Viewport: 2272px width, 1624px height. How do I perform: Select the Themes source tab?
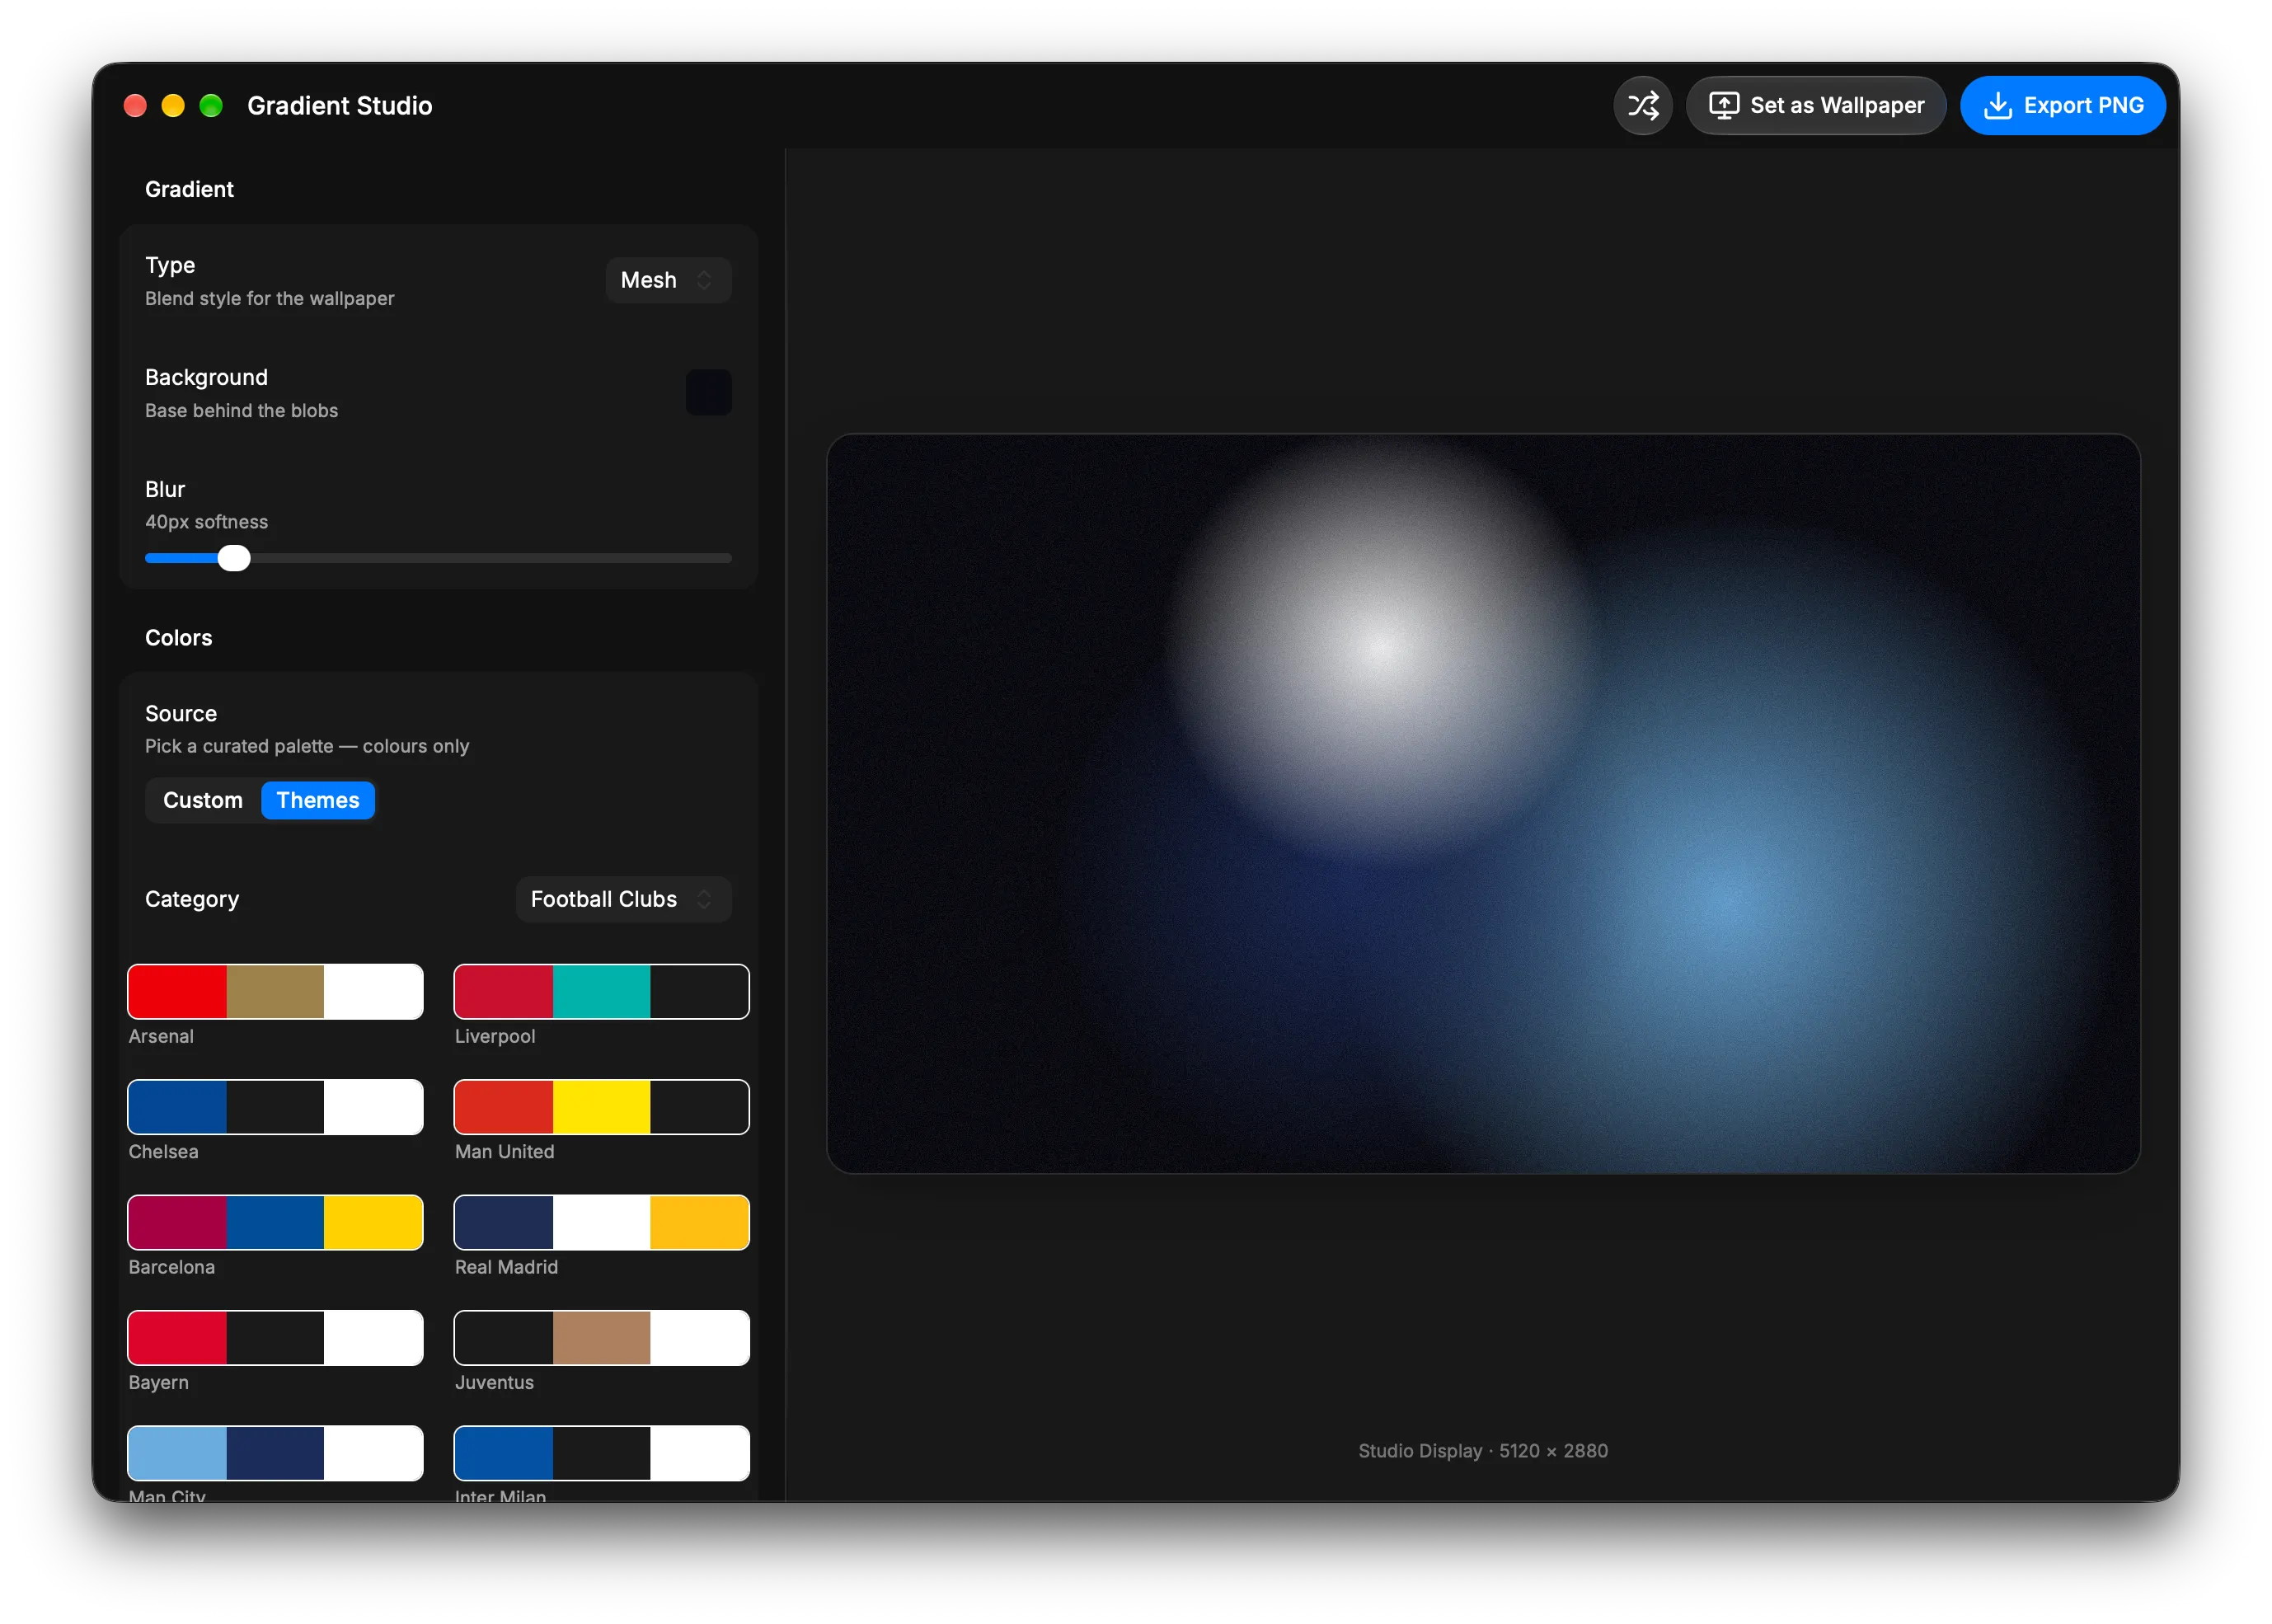point(318,800)
